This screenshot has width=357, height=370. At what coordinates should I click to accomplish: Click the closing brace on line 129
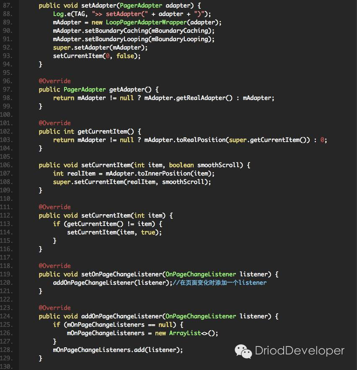[x=41, y=358]
